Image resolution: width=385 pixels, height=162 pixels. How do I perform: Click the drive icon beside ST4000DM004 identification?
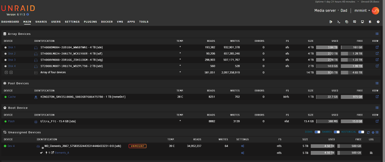click(36, 48)
